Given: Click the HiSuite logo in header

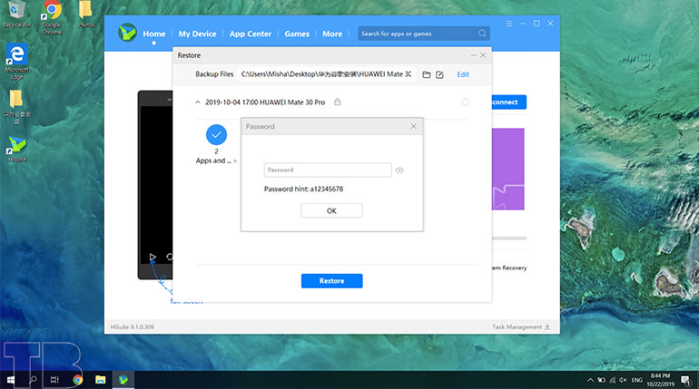Looking at the screenshot, I should point(127,33).
